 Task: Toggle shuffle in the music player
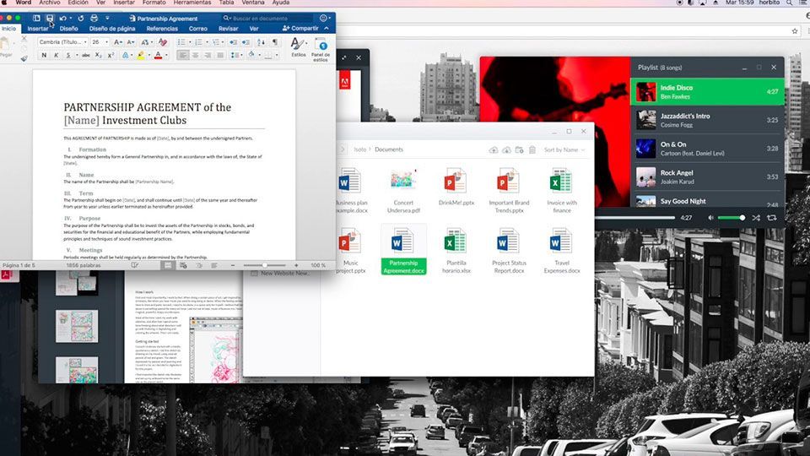click(x=756, y=218)
